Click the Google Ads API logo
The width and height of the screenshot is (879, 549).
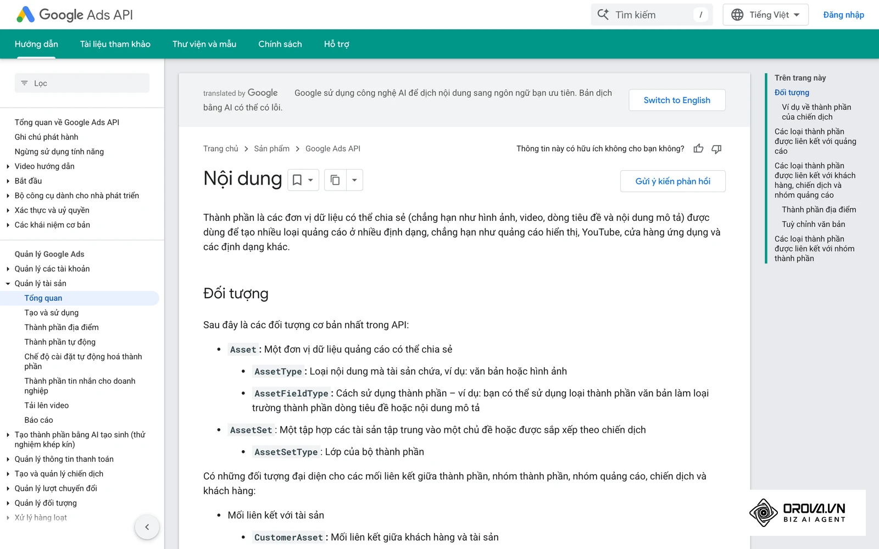(x=75, y=15)
